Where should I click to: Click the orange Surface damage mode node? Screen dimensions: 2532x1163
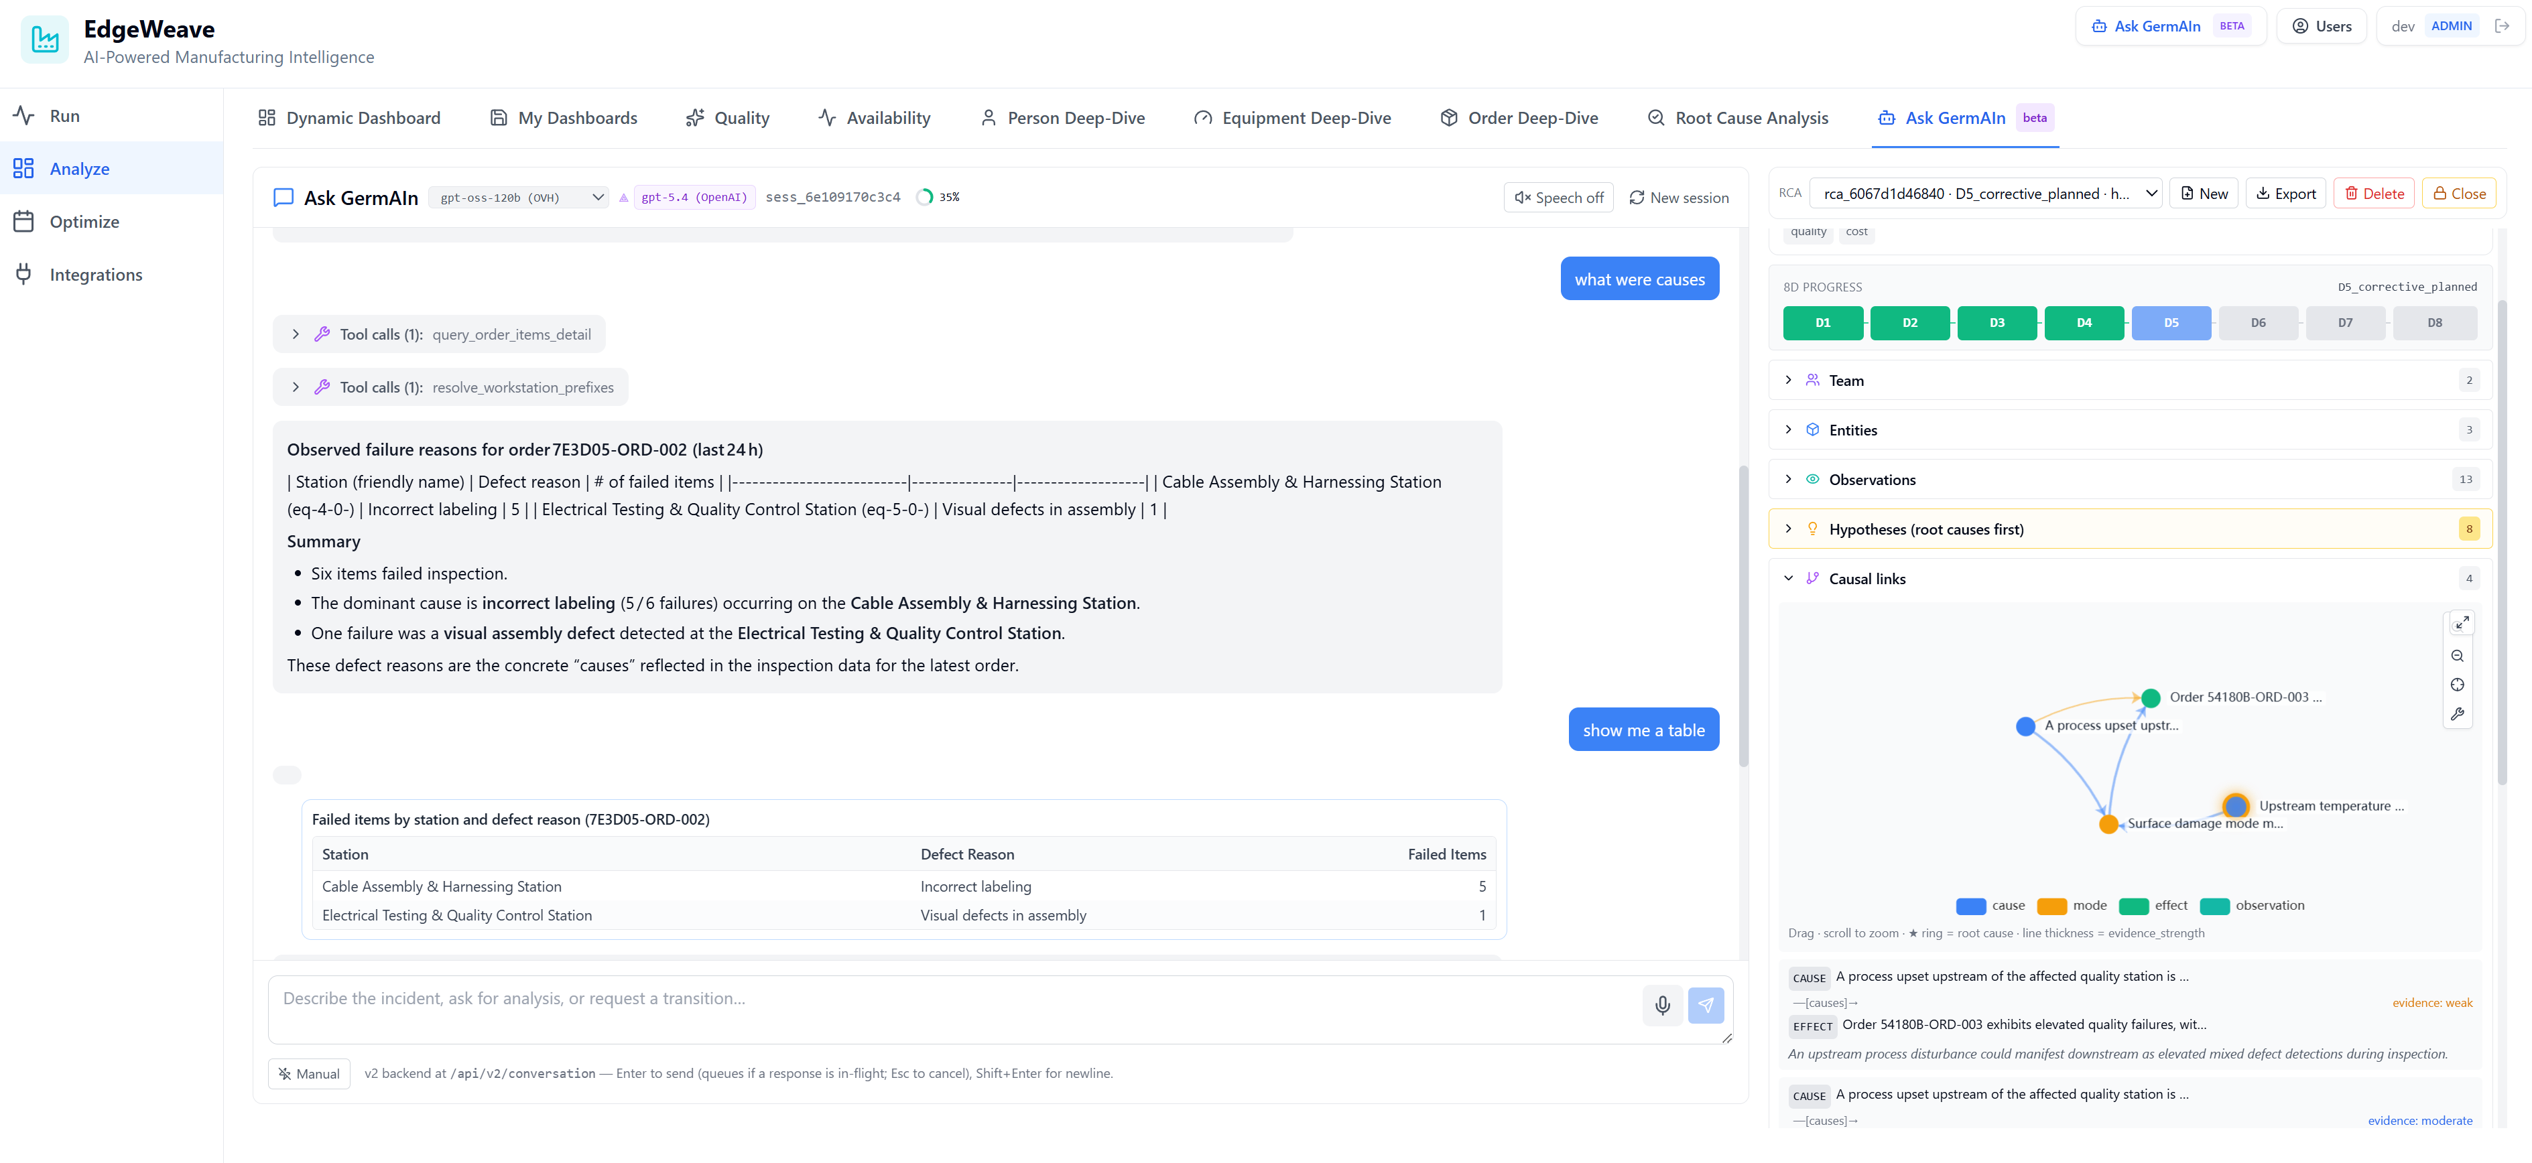(x=2108, y=824)
